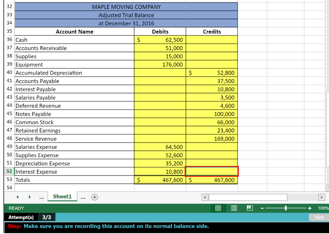
Task: Select Totals credit cell 467,600
Action: coord(212,180)
